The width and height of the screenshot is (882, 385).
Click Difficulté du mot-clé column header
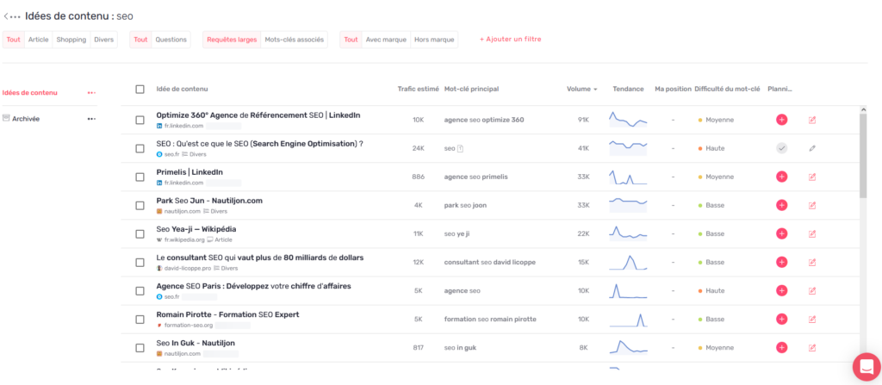coord(727,89)
